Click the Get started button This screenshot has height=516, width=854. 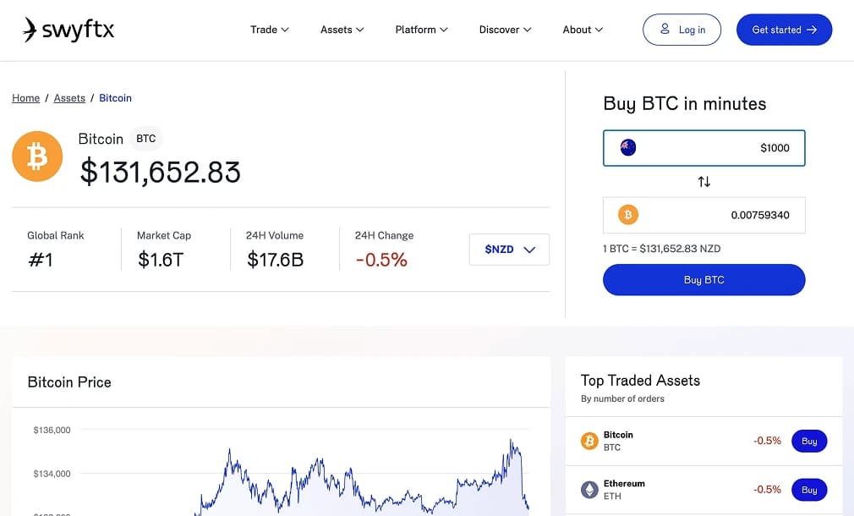point(784,30)
